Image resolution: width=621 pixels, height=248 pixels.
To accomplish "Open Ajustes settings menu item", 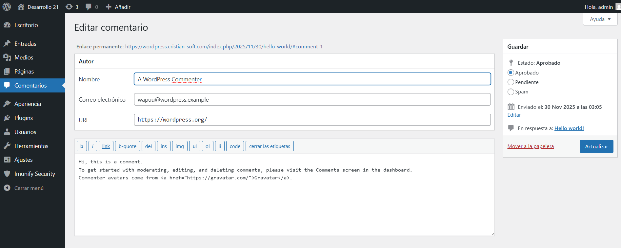I will click(24, 160).
